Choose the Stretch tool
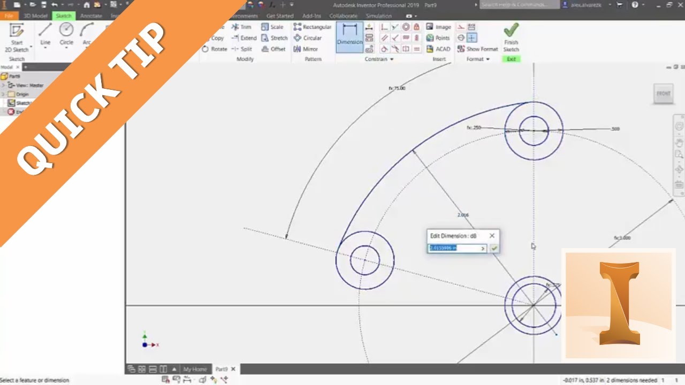This screenshot has width=685, height=385. pos(275,38)
